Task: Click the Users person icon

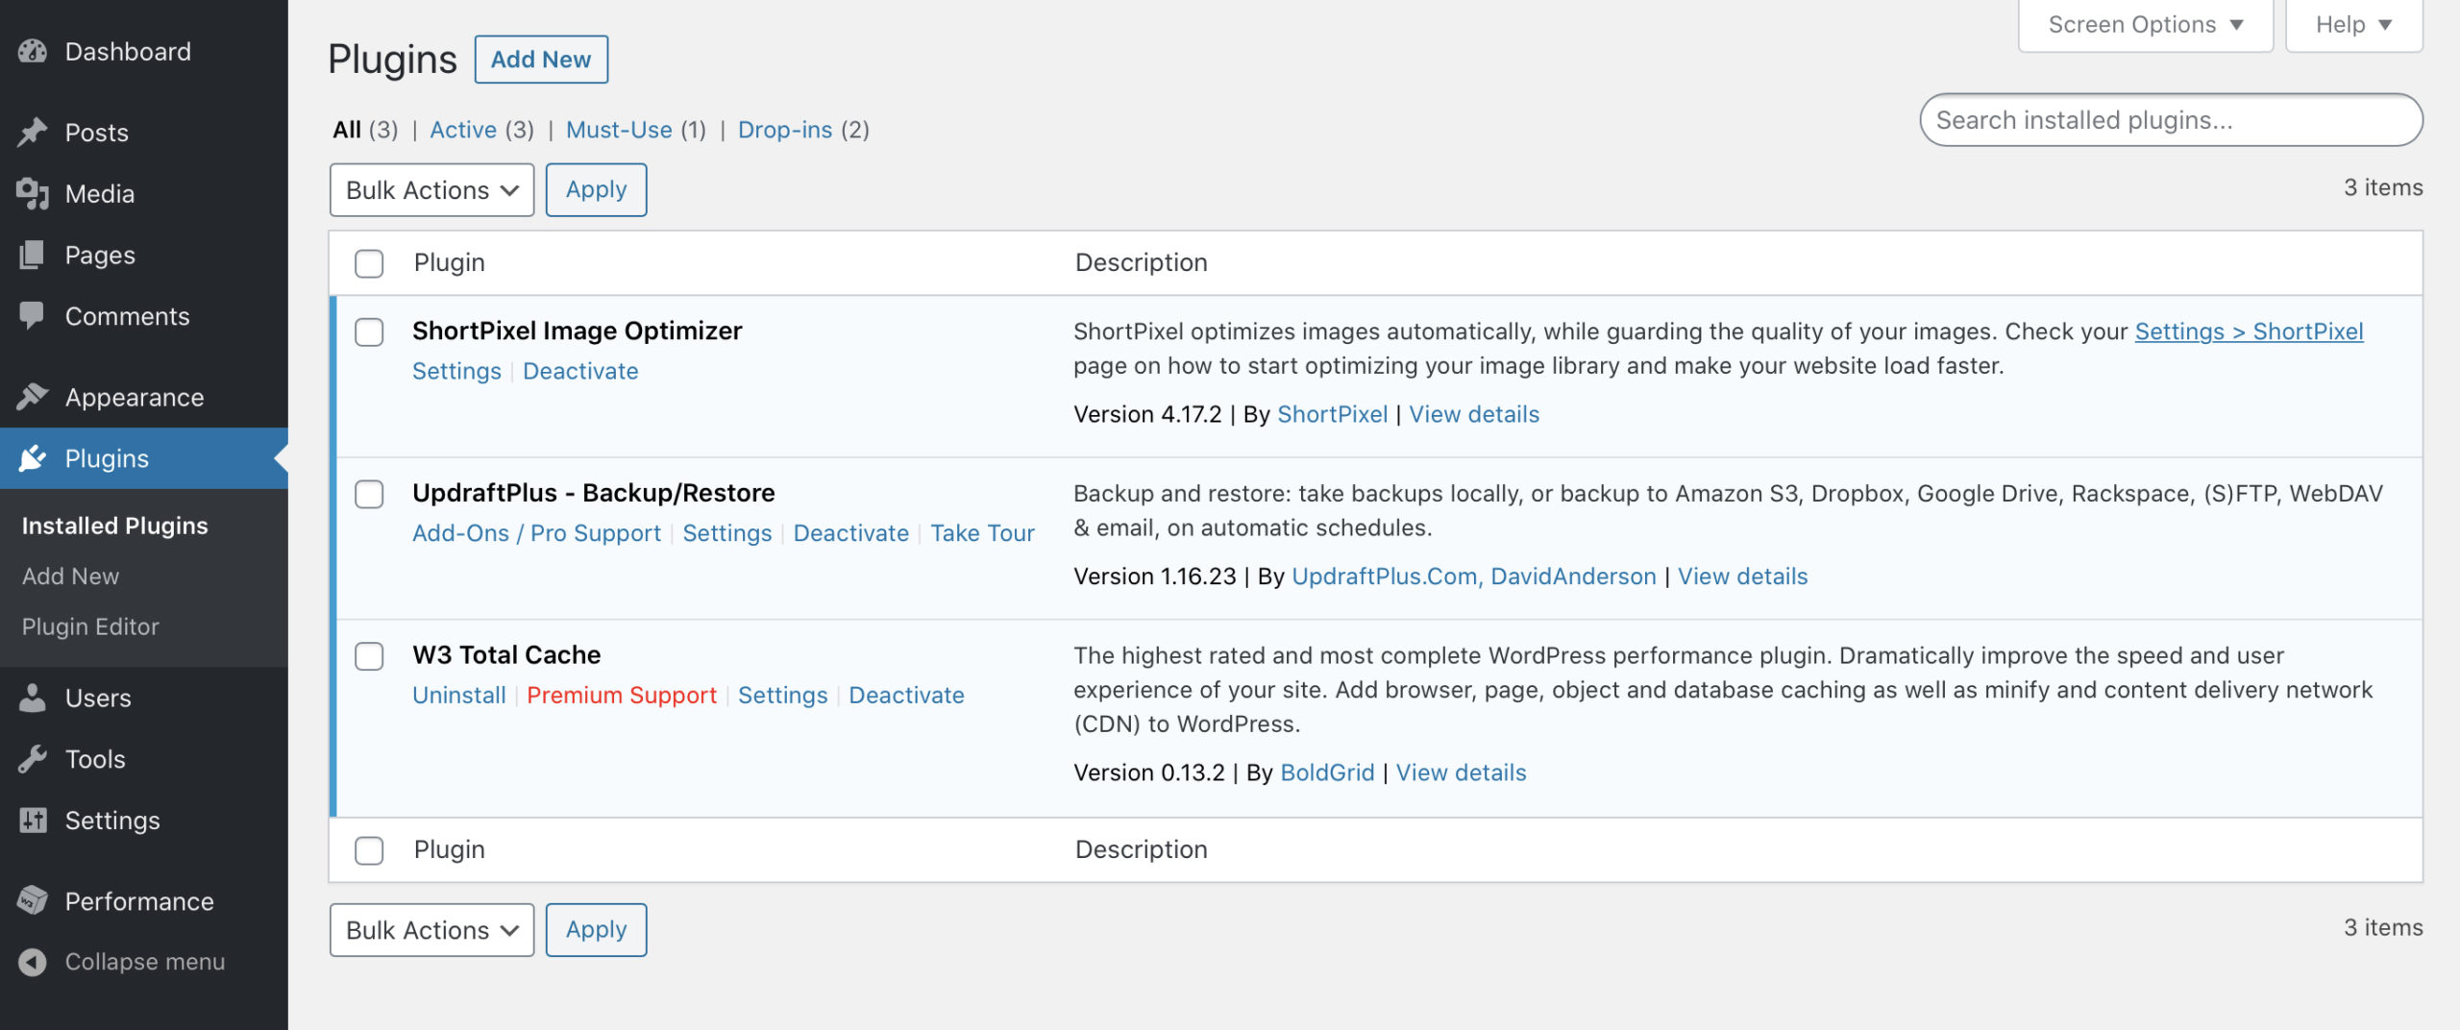Action: point(33,698)
